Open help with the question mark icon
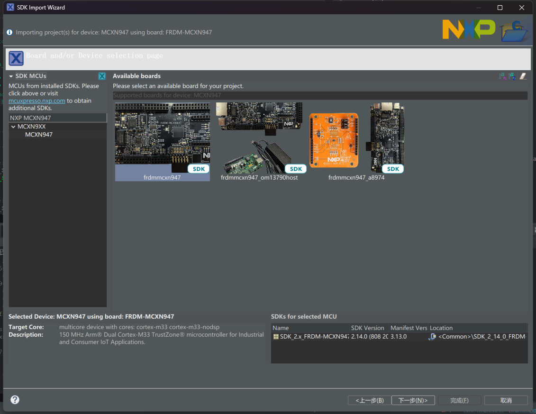The width and height of the screenshot is (536, 414). coord(15,400)
